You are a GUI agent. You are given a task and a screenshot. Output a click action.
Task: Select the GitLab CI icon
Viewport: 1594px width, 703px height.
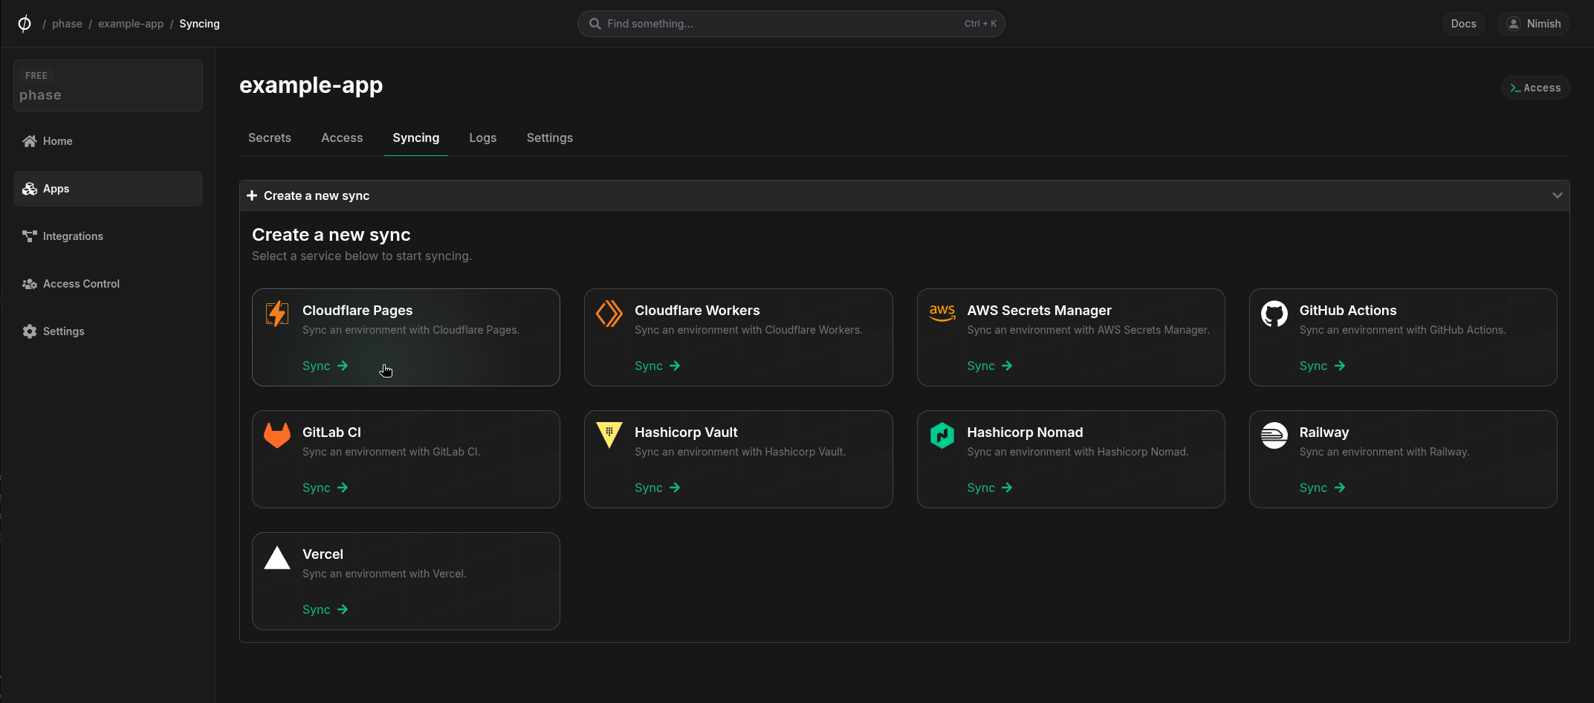(276, 435)
